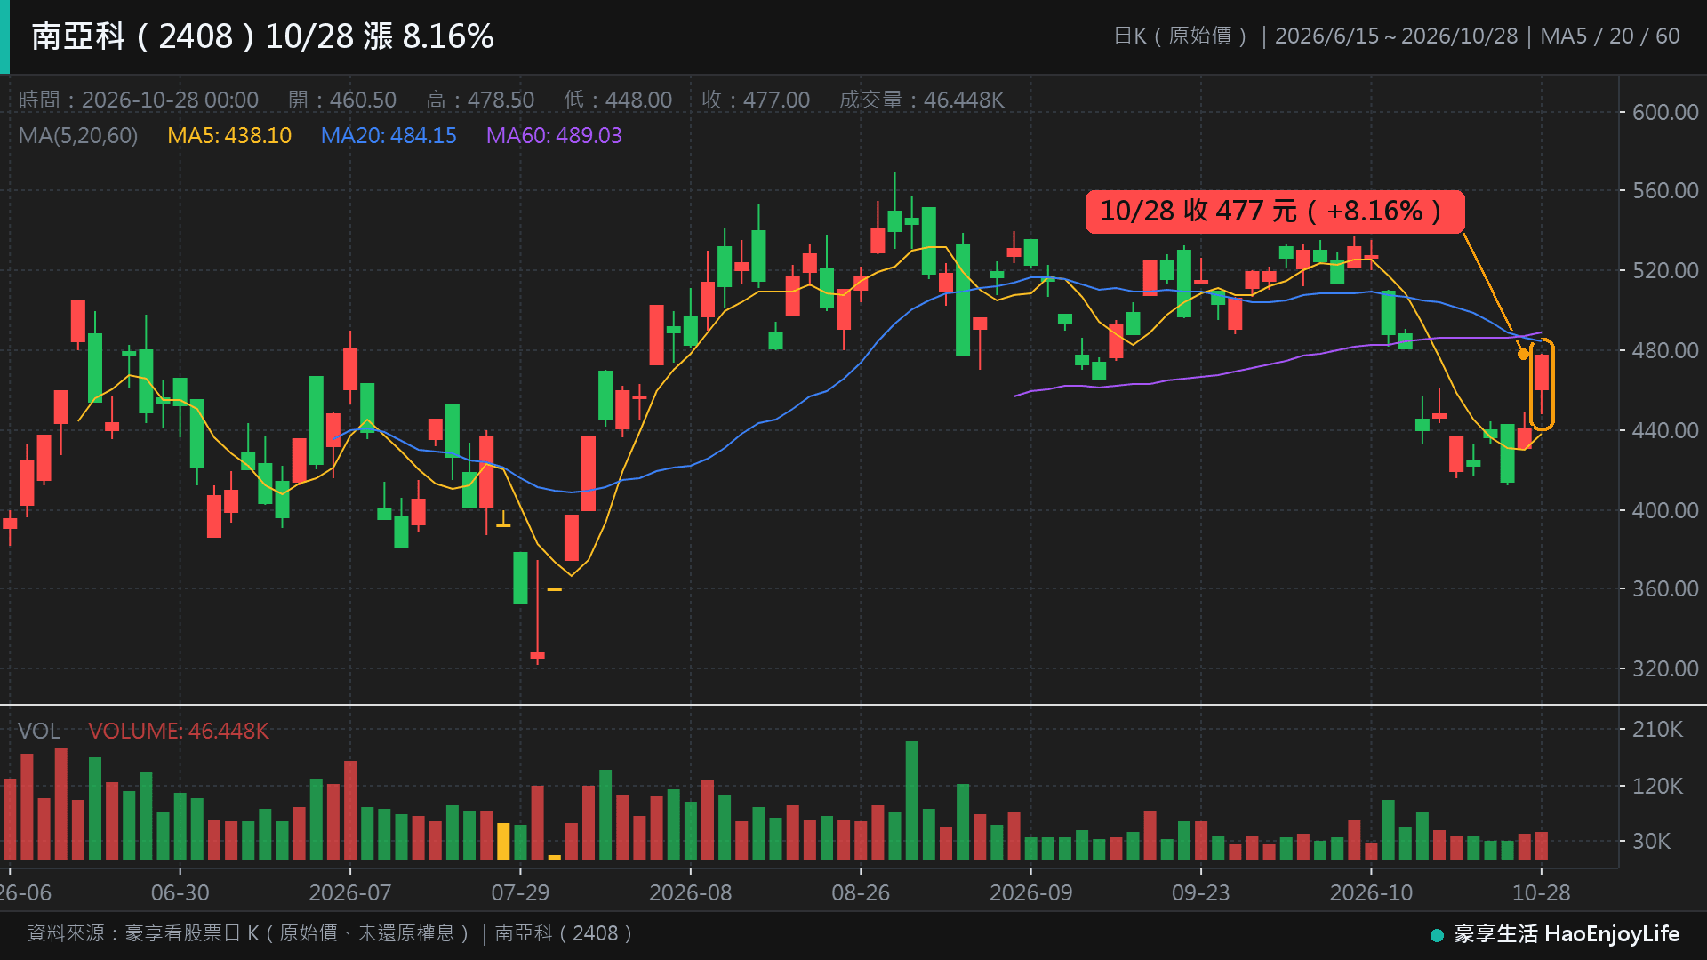Click the 2026-09 date axis label
The image size is (1707, 960).
pos(1031,892)
